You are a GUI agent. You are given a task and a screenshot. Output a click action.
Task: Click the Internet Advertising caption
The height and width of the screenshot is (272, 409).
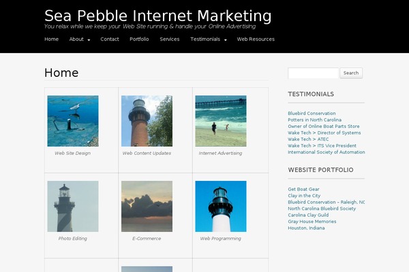tap(220, 153)
